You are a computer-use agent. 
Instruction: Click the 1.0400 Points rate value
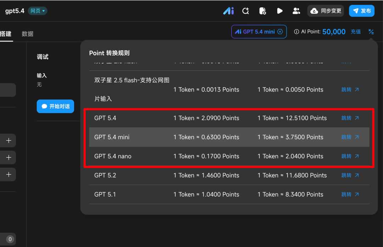point(220,194)
